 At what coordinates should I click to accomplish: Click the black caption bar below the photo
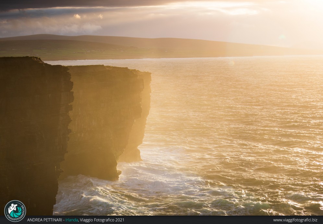coord(195,220)
